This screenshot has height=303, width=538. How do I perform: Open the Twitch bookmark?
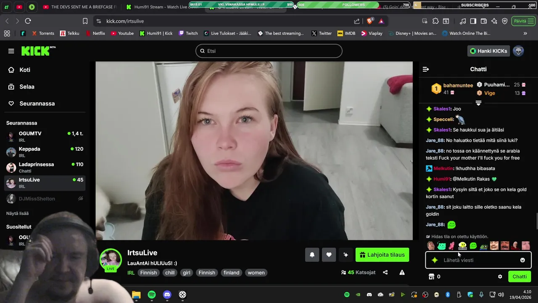188,33
